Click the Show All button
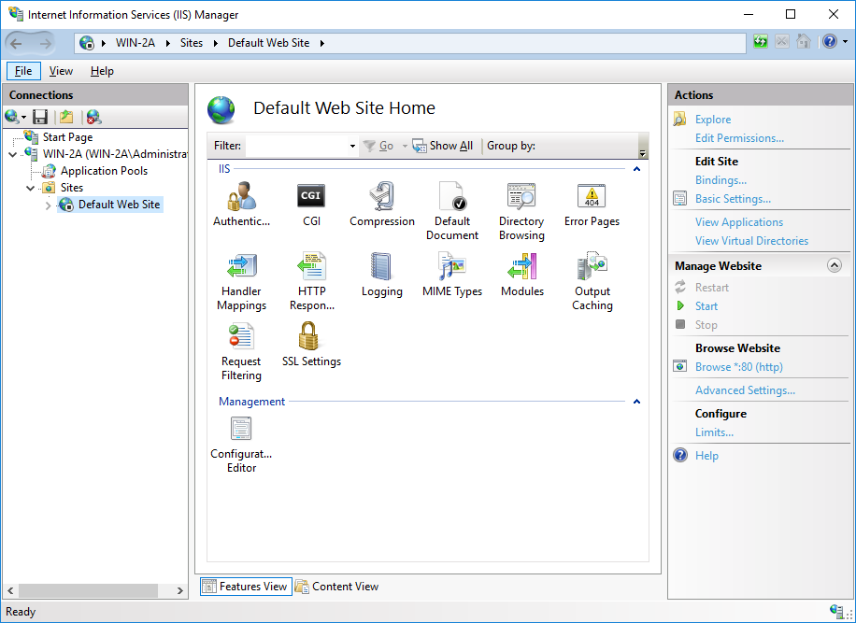Image resolution: width=856 pixels, height=623 pixels. (x=443, y=146)
